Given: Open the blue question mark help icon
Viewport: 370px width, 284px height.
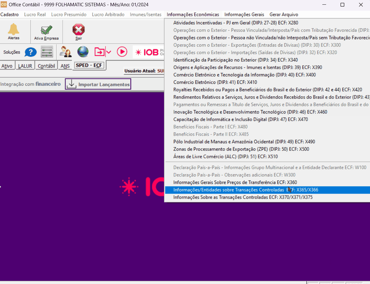Looking at the screenshot, I should click(31, 52).
